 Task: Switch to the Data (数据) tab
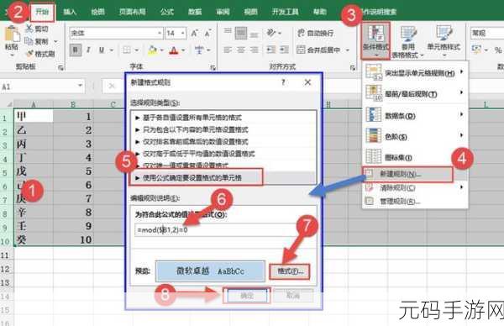[x=195, y=12]
